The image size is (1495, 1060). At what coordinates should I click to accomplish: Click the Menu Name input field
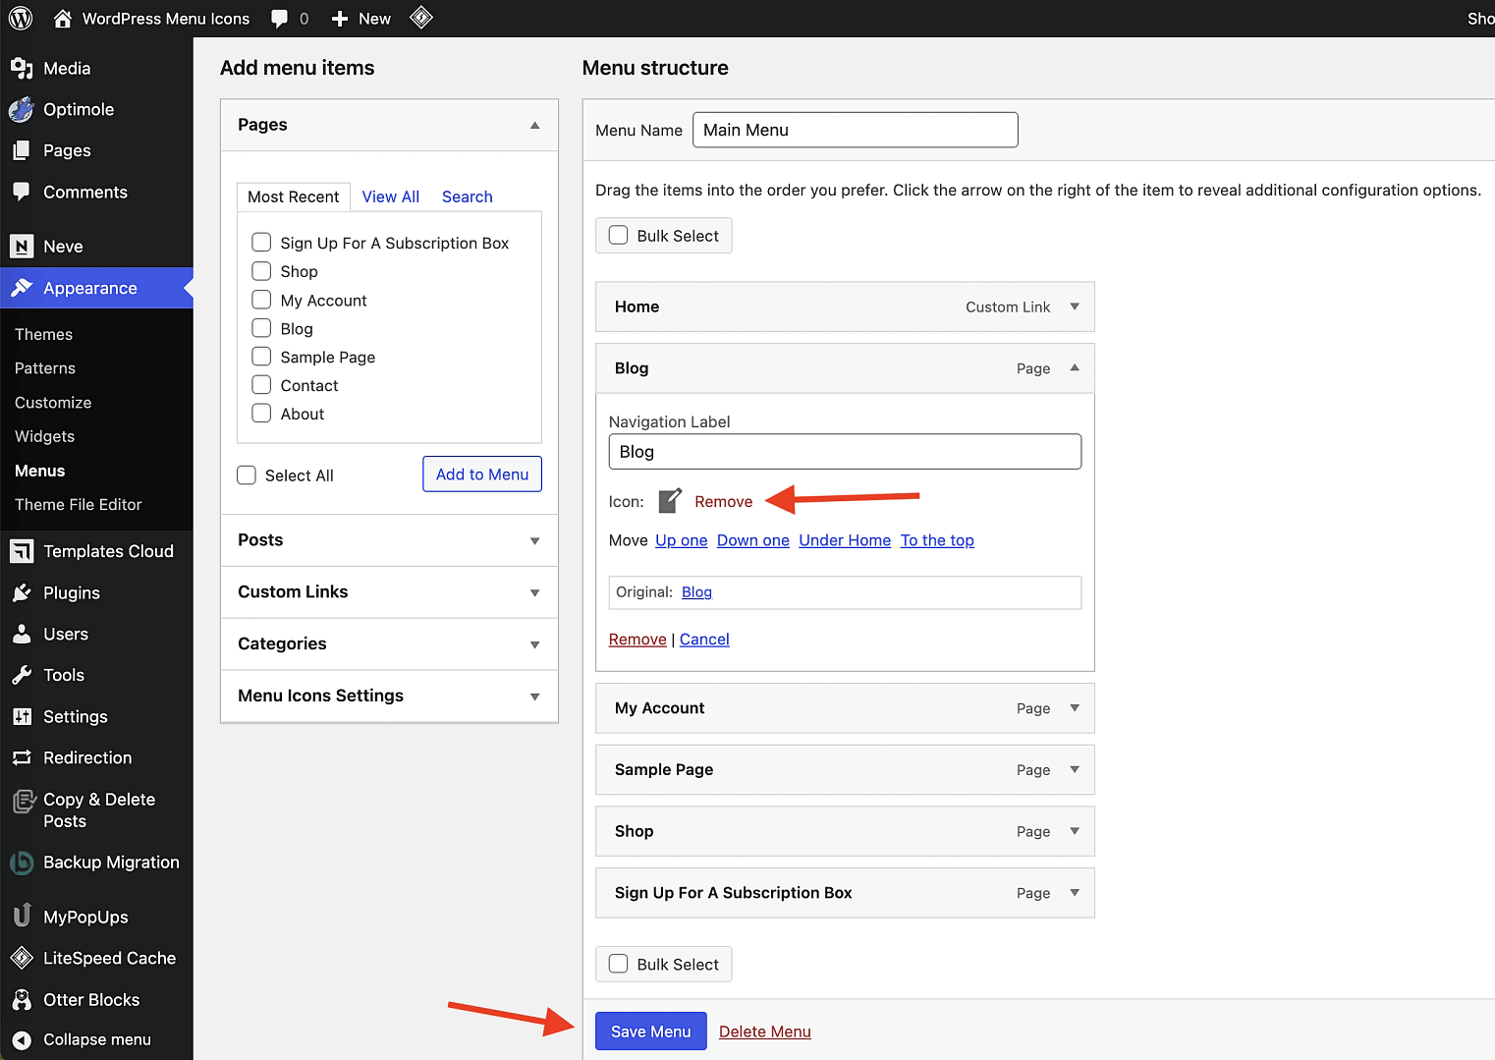(x=855, y=130)
